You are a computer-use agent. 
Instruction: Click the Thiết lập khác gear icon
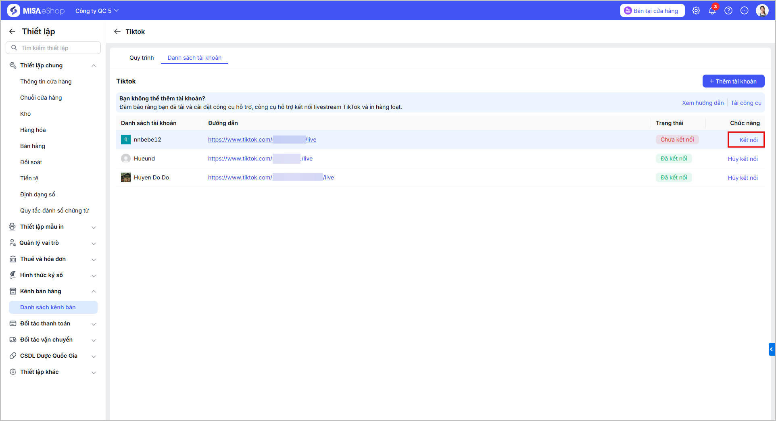point(13,372)
